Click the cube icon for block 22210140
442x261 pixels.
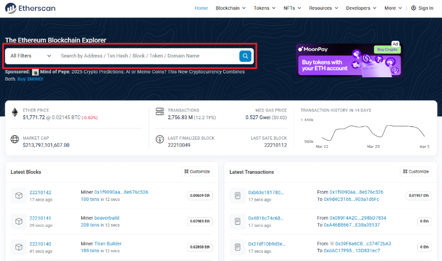coord(19,247)
